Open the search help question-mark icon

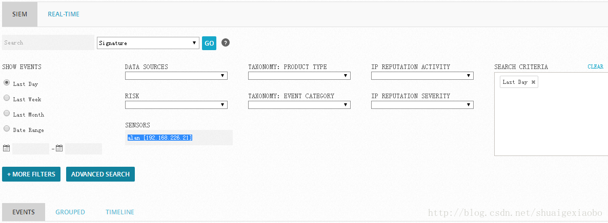click(x=226, y=42)
